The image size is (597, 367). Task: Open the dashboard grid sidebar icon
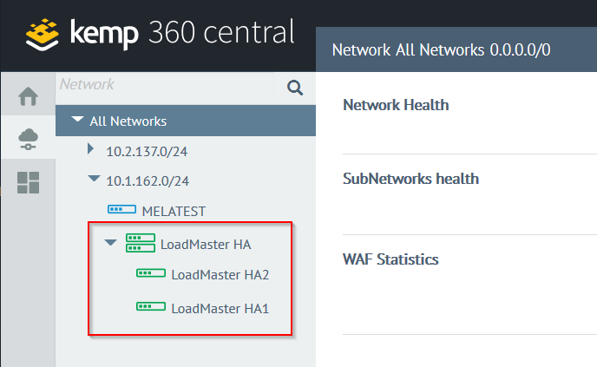(28, 182)
